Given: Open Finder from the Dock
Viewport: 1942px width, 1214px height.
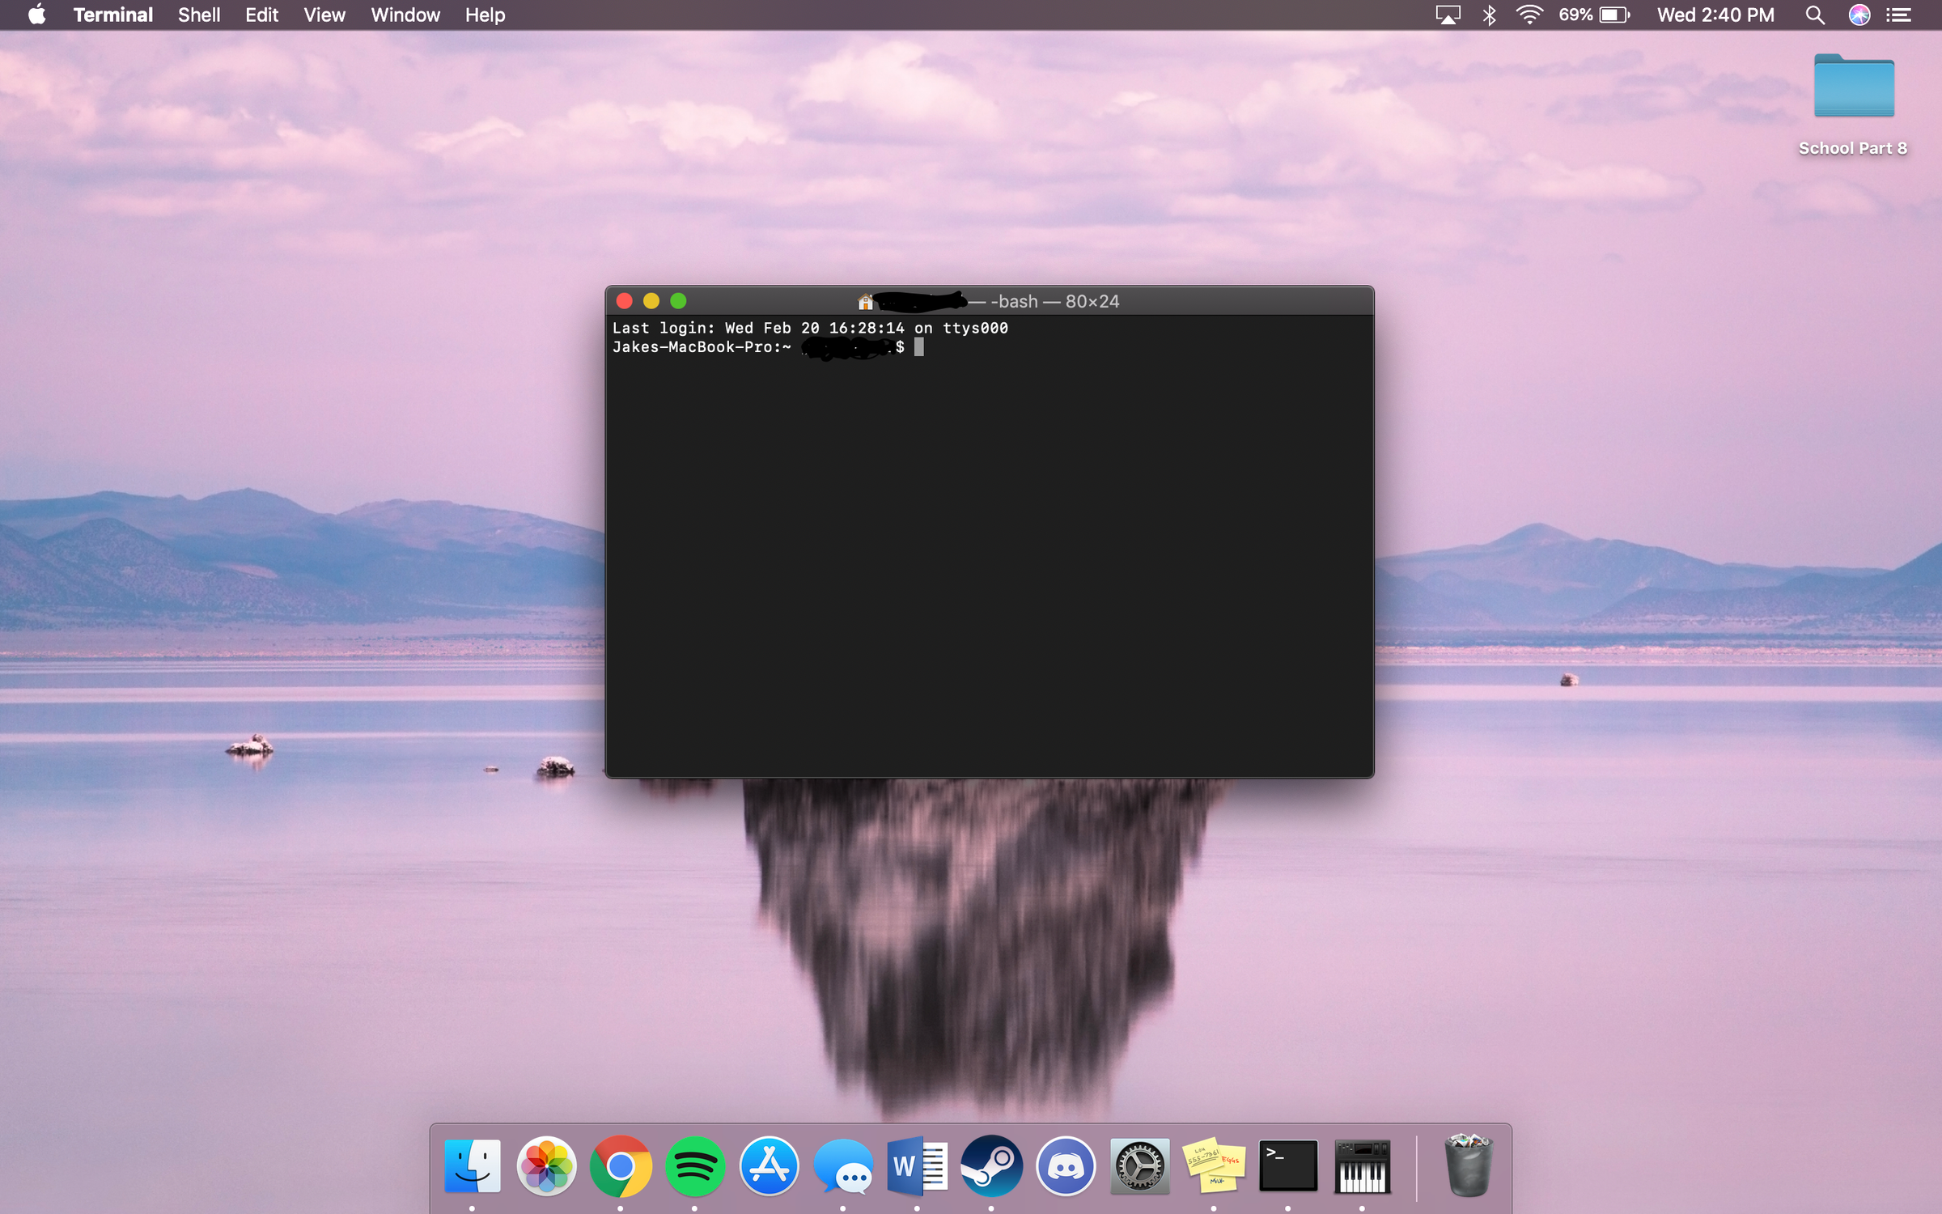Looking at the screenshot, I should pos(473,1166).
